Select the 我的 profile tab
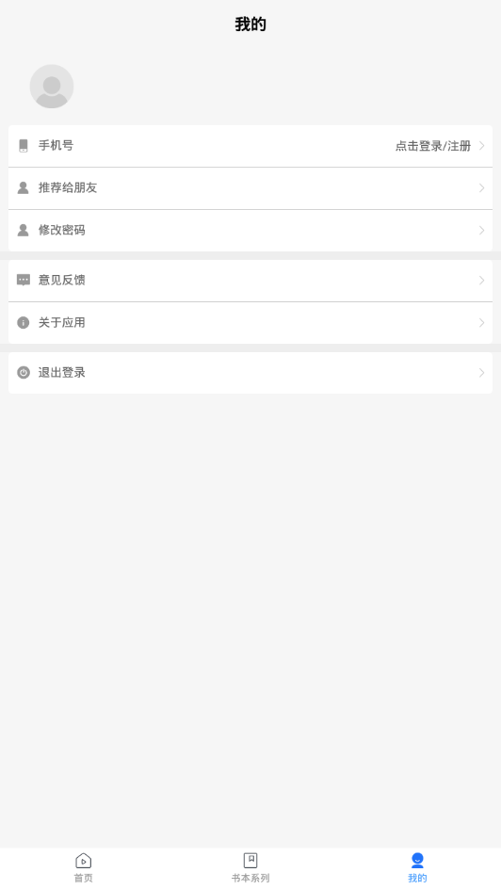 pos(417,867)
